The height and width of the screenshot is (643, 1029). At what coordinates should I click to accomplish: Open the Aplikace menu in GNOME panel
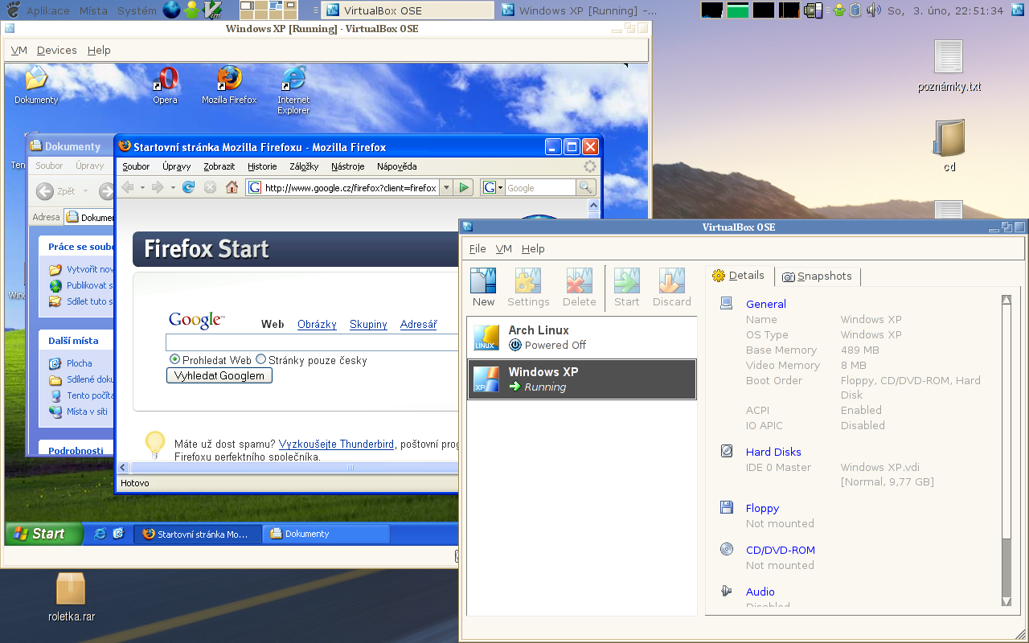point(47,10)
